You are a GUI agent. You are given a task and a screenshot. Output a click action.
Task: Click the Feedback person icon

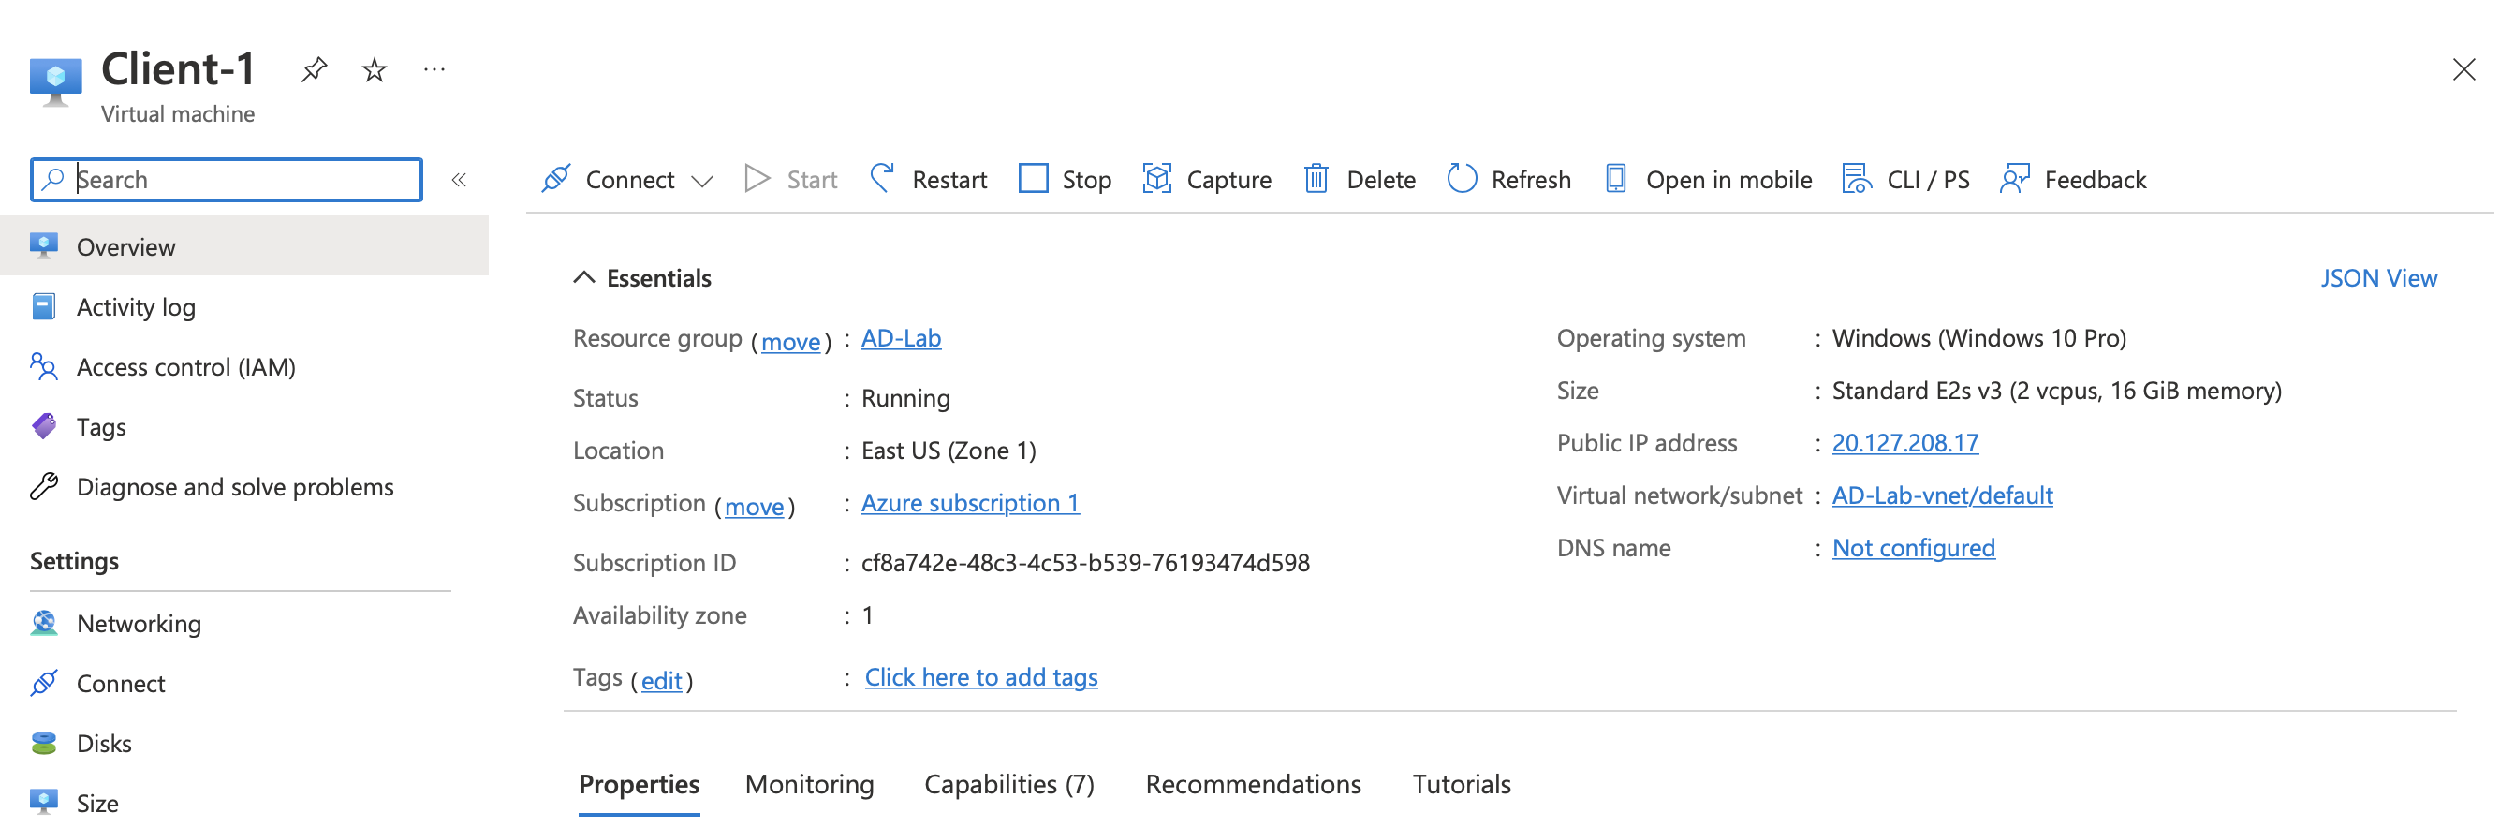point(2015,179)
